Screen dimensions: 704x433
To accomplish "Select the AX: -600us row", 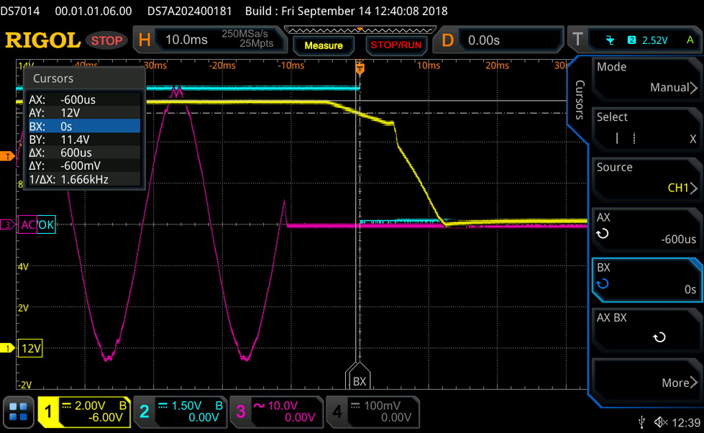I will coord(84,100).
